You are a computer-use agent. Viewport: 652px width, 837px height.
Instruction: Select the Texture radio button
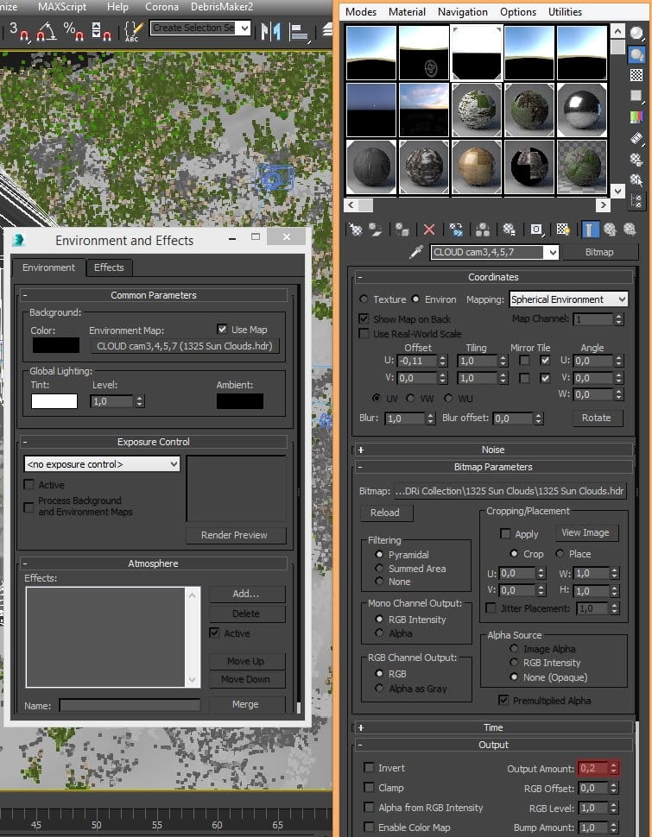364,299
